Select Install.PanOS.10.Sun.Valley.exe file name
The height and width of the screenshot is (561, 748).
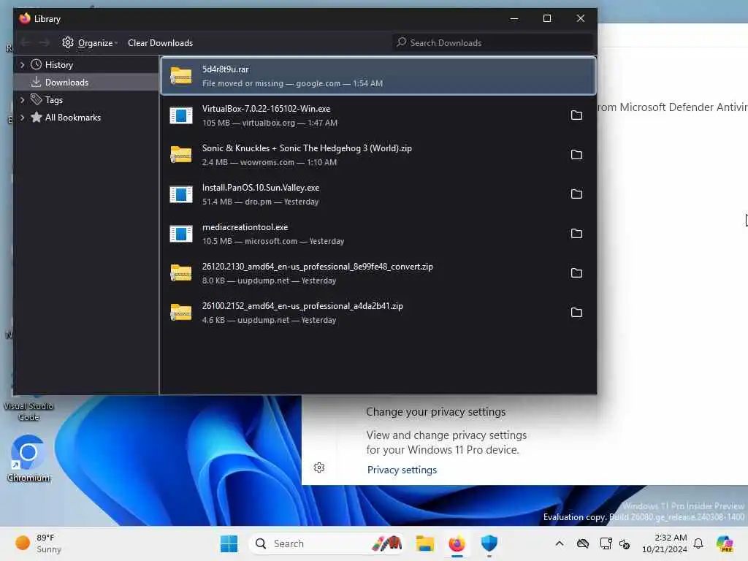click(x=261, y=188)
